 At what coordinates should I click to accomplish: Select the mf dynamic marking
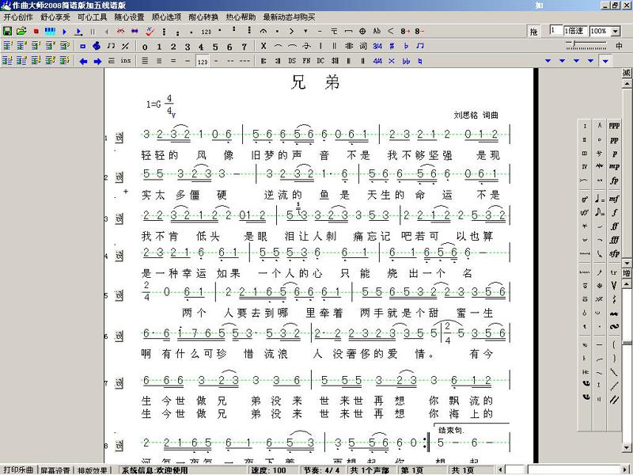(614, 199)
